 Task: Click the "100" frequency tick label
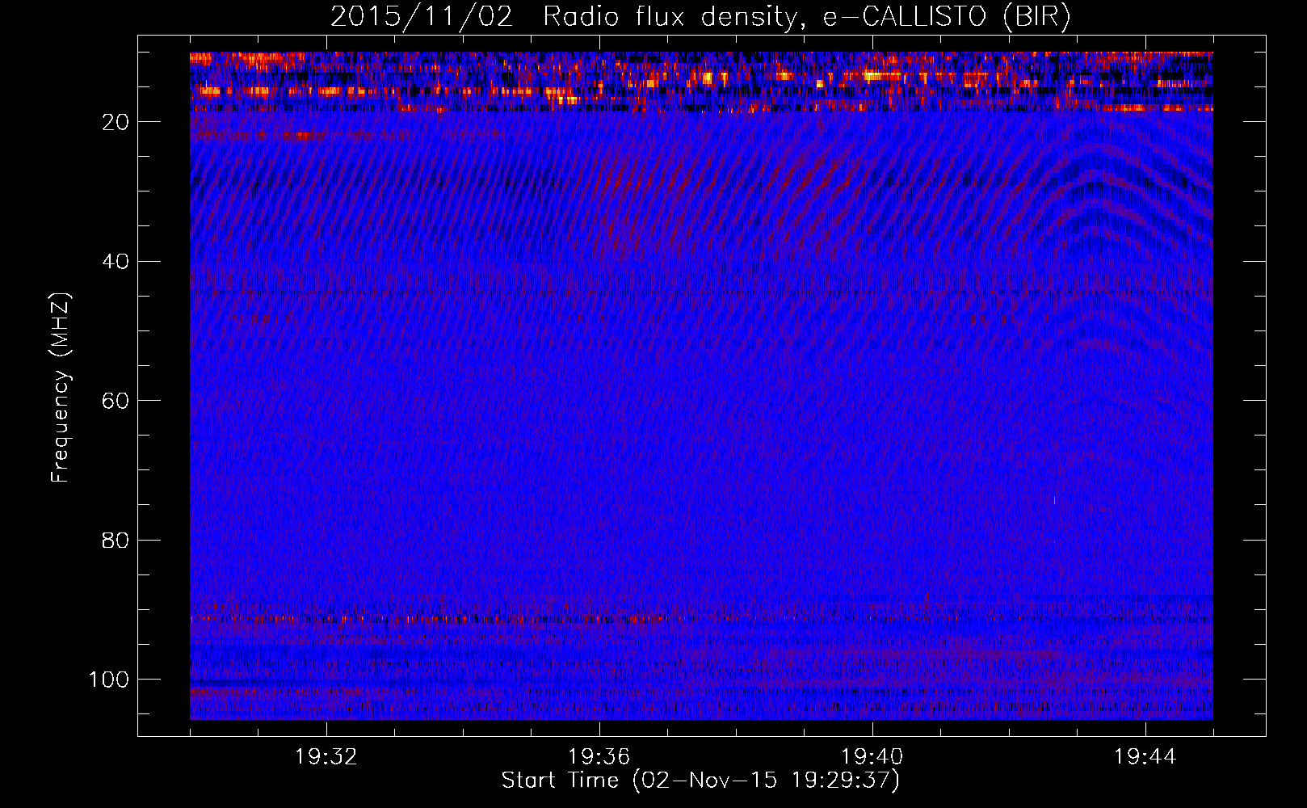(x=109, y=680)
